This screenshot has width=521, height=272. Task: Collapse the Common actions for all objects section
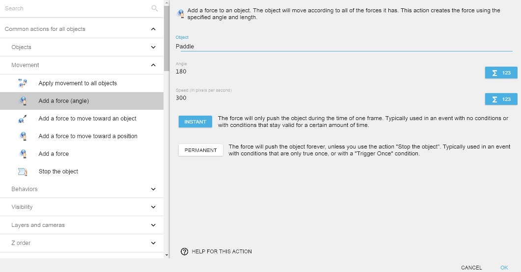153,29
